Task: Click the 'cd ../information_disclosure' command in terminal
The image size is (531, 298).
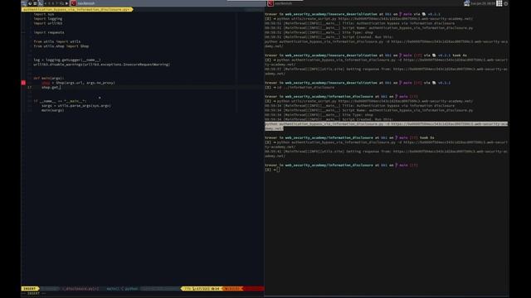Action: tap(305, 88)
